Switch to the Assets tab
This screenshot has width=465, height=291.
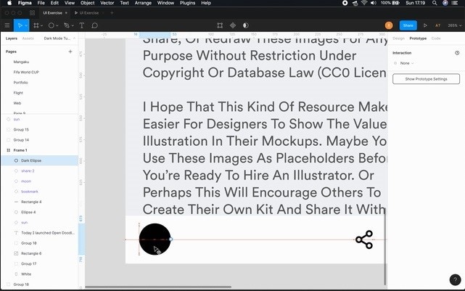28,38
